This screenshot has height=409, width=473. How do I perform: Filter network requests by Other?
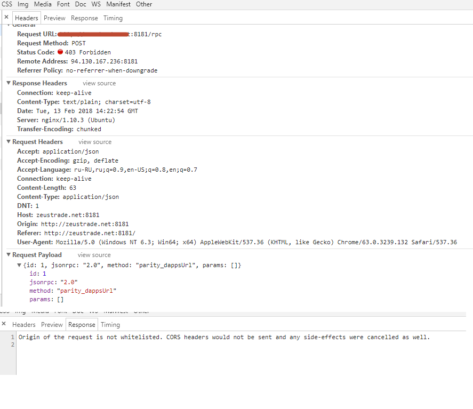[x=144, y=4]
